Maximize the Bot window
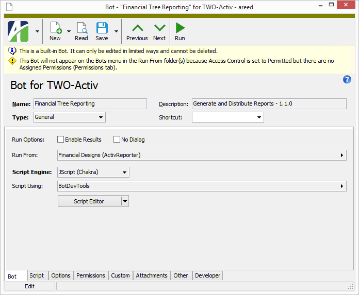 [x=331, y=5]
